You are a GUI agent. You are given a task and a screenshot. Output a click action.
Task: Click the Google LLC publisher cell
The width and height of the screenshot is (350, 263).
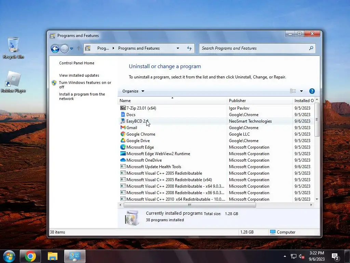pos(239,134)
